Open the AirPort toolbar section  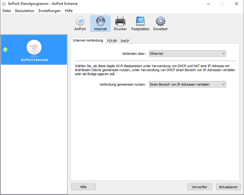click(80, 24)
